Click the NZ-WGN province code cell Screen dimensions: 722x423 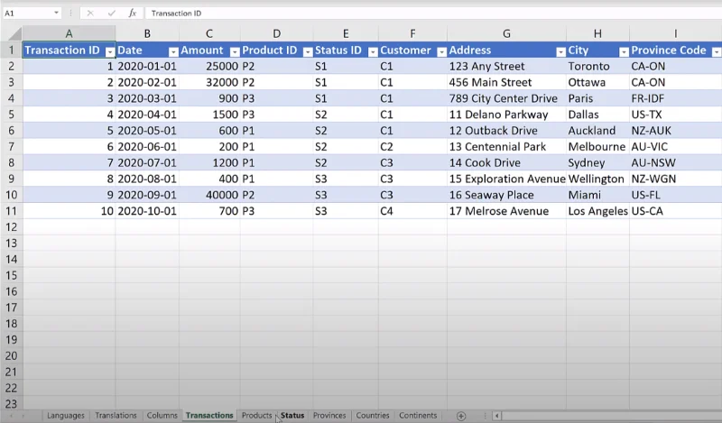pos(675,179)
